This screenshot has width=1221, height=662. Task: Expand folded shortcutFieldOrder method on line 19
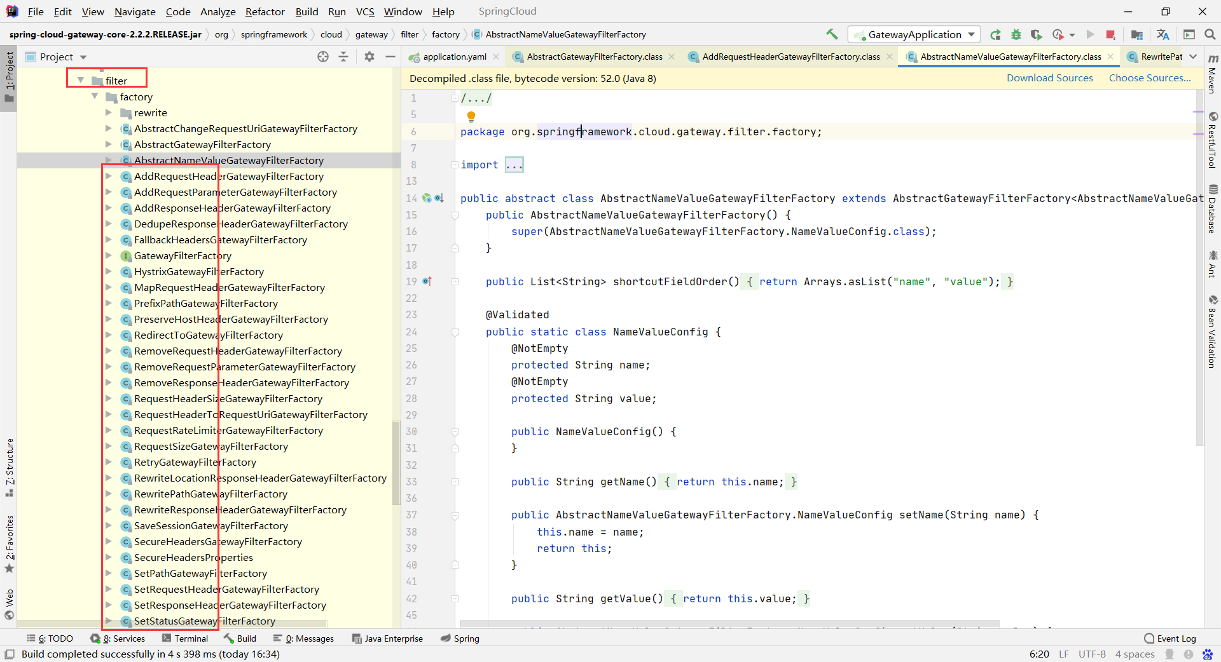[455, 281]
